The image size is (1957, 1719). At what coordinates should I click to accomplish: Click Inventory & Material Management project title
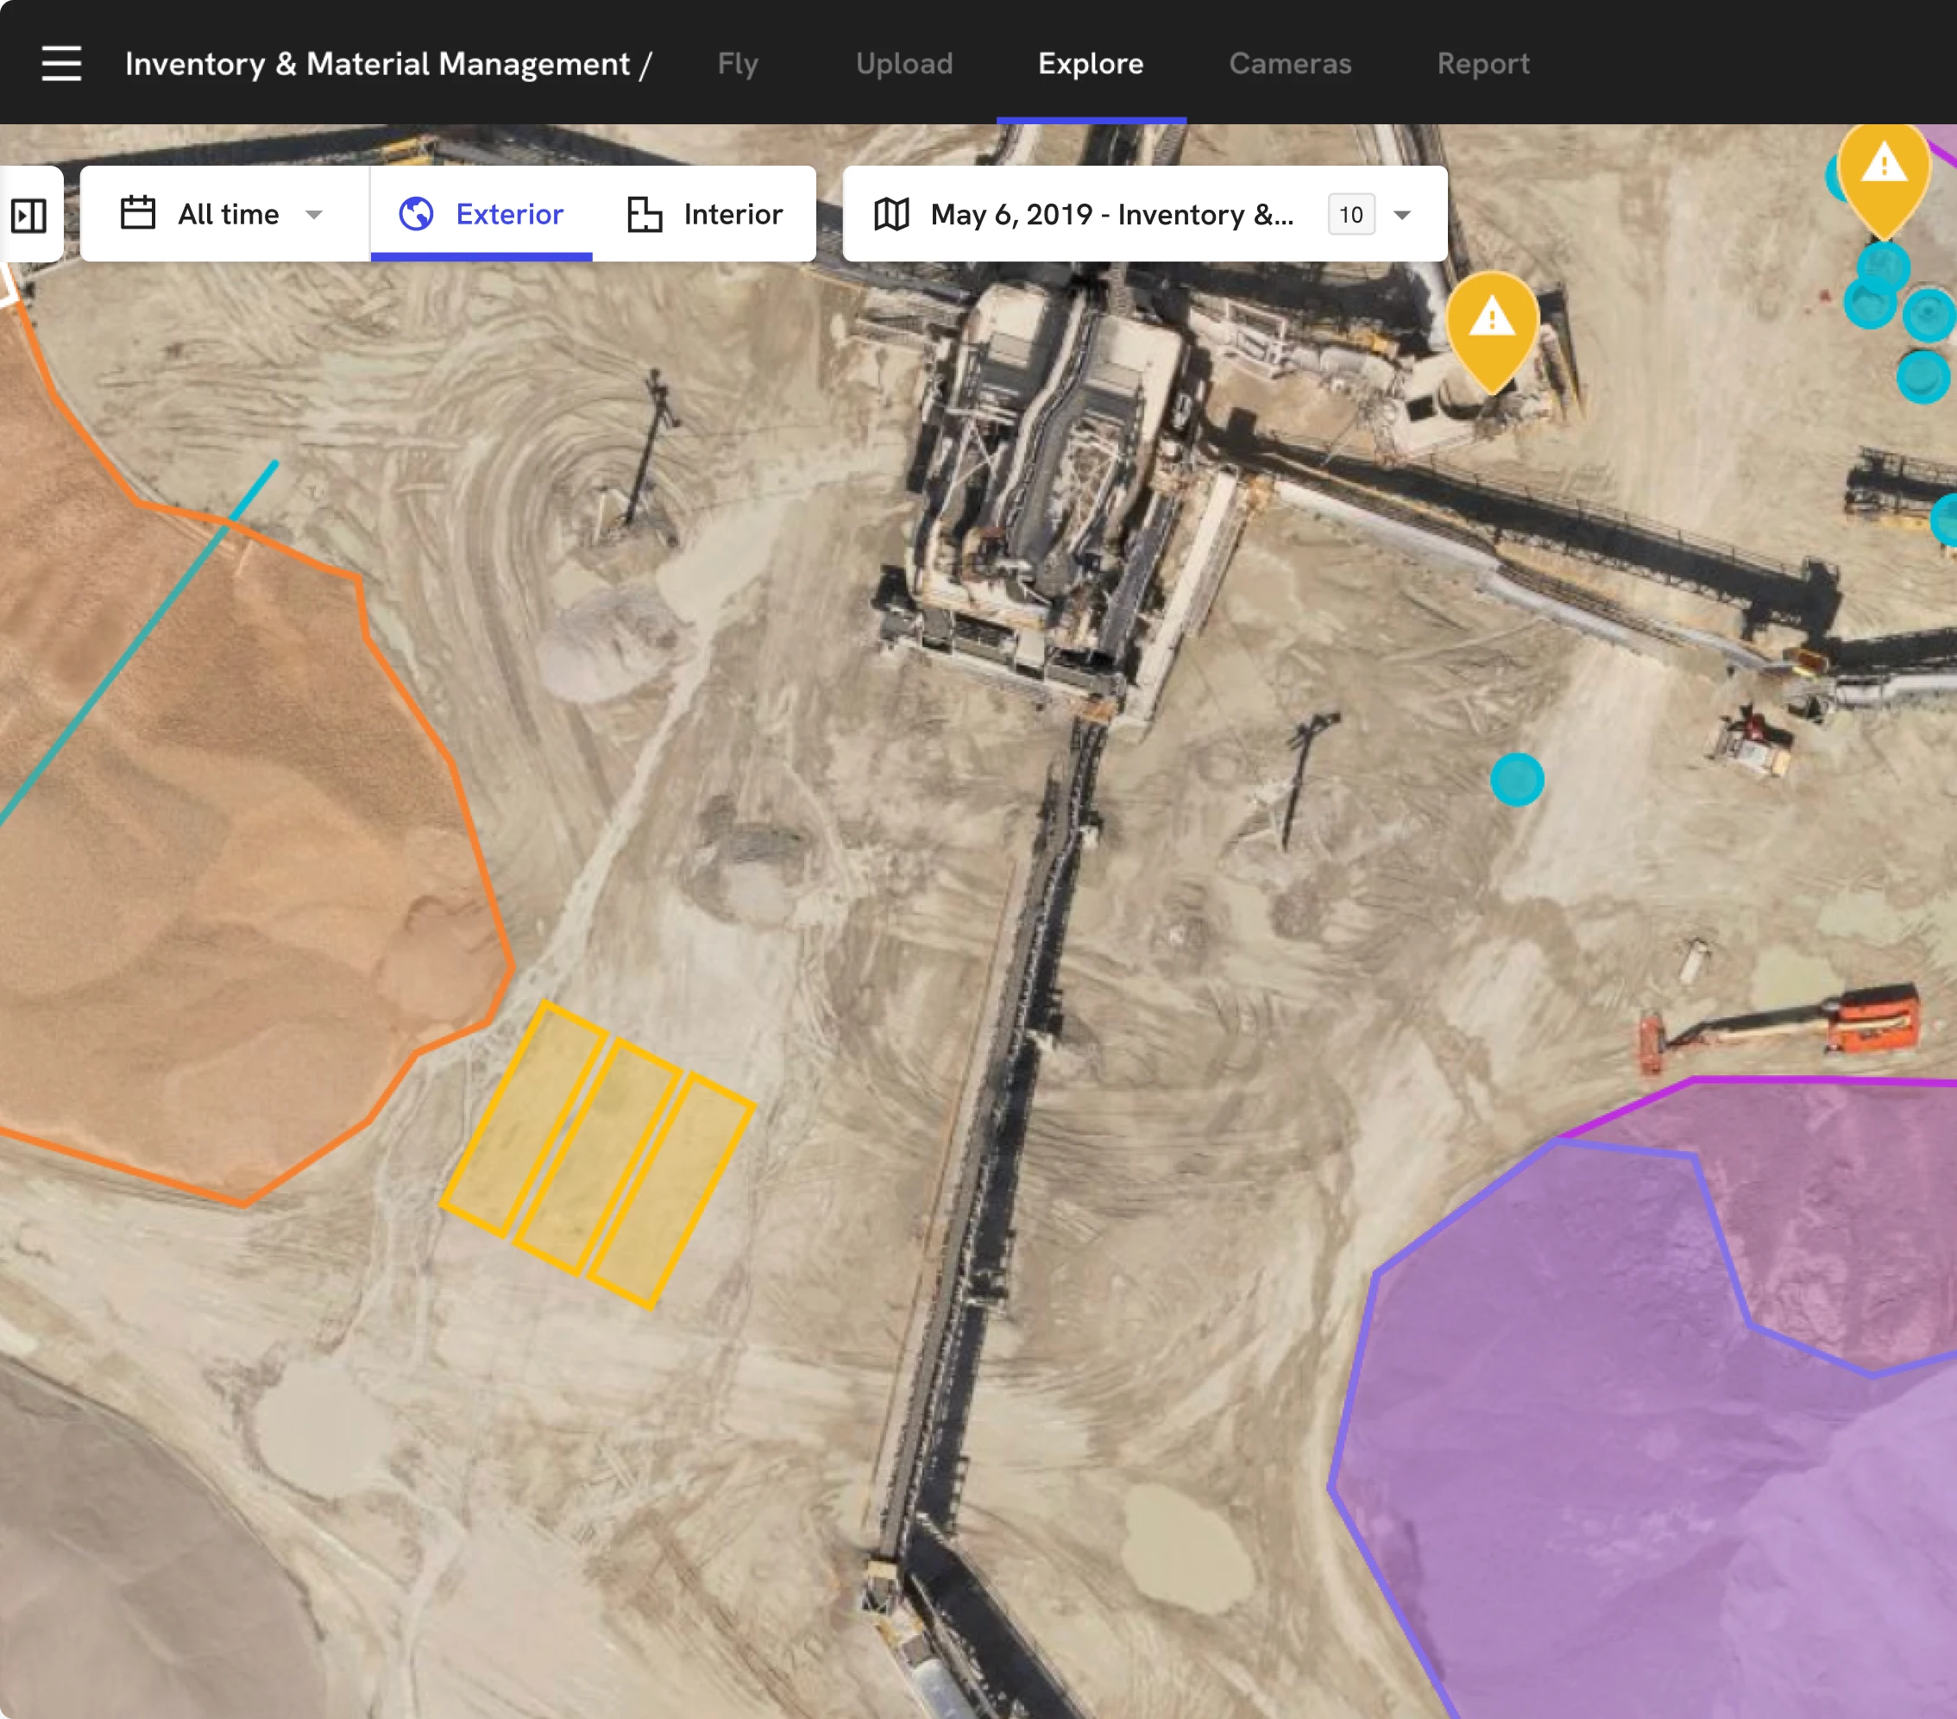tap(377, 63)
